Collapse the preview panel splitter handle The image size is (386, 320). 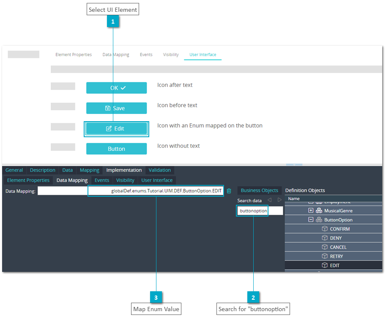294,165
